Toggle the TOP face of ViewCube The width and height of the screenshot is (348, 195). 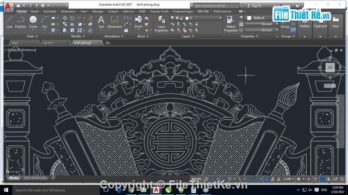(x=330, y=67)
